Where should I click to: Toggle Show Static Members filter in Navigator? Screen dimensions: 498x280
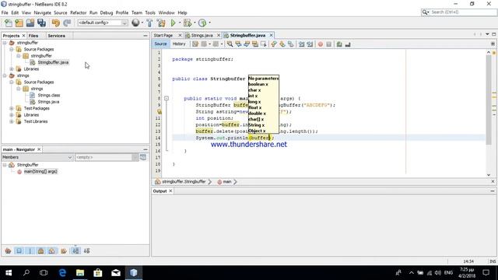tap(30, 250)
